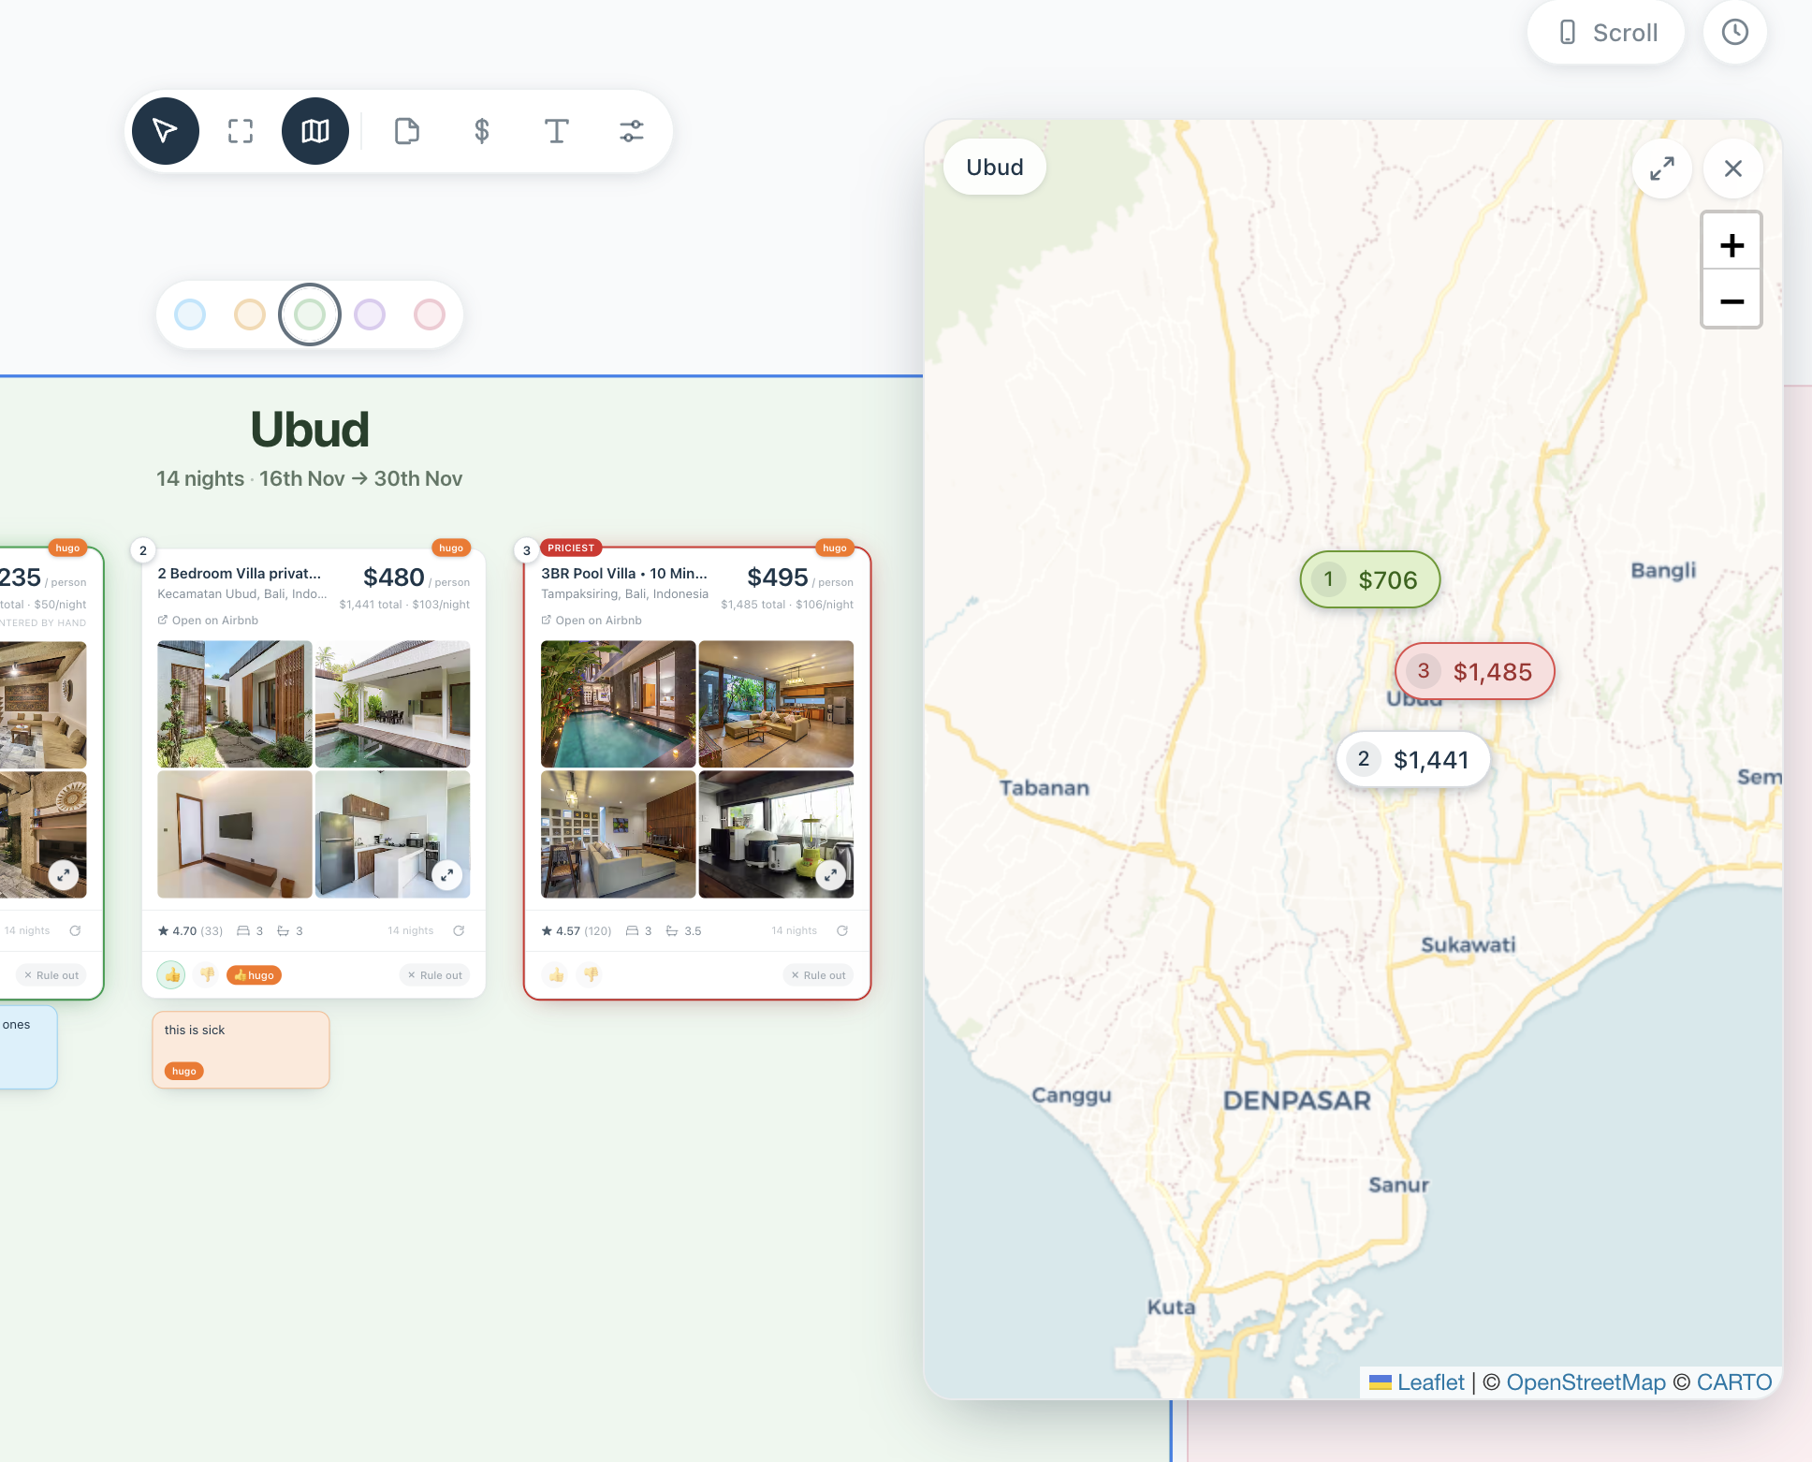
Task: Pick the green color swatch
Action: coord(310,314)
